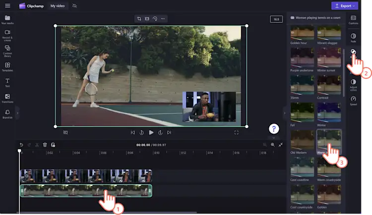Open the Speed panel
This screenshot has height=215, width=372.
tap(353, 100)
